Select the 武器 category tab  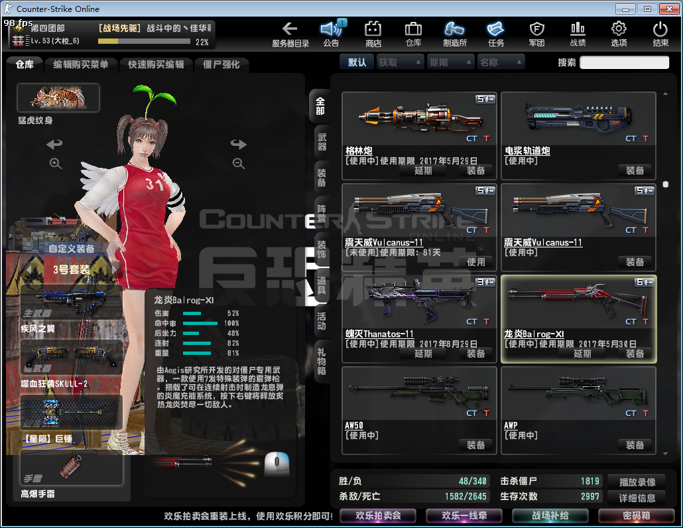click(322, 142)
